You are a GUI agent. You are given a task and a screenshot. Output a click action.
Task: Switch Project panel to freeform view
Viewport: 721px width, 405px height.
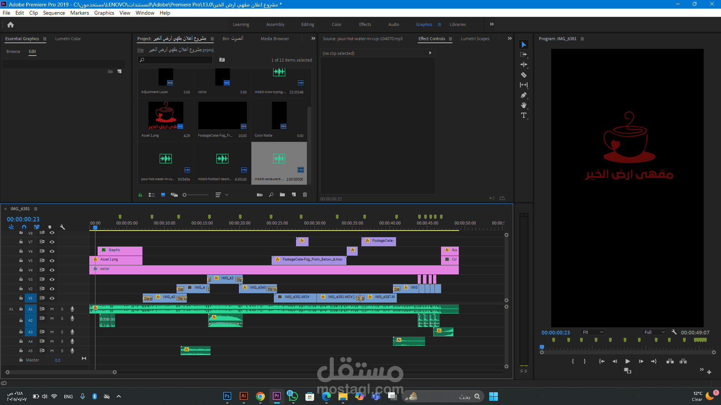click(x=174, y=195)
